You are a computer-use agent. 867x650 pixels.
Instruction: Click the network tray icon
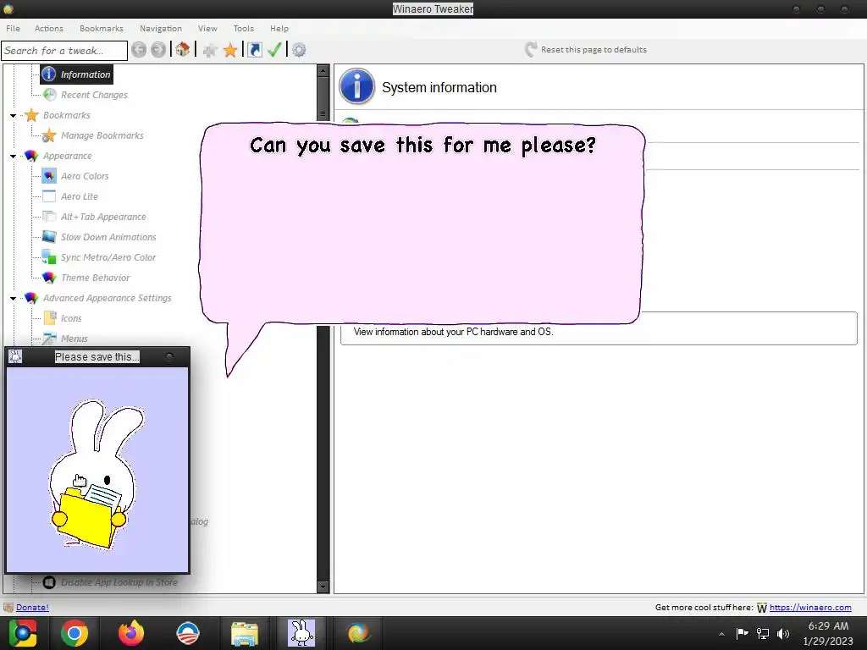point(763,633)
